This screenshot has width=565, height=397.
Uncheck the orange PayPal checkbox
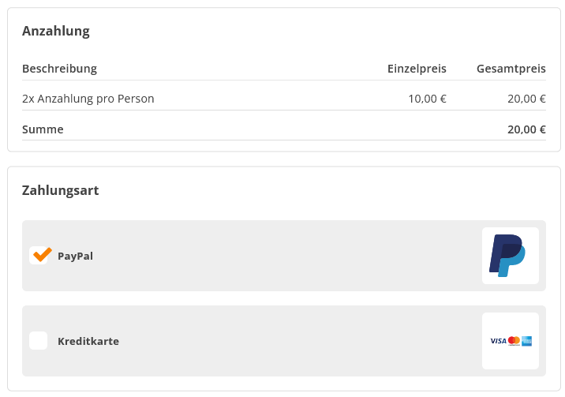[39, 256]
